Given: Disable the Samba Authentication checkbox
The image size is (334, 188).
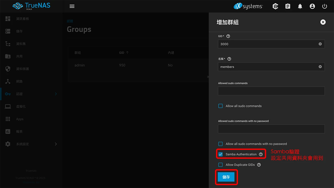Looking at the screenshot, I should (x=220, y=154).
